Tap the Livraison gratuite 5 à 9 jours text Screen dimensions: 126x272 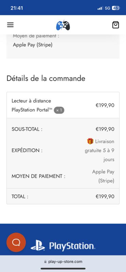point(99,150)
